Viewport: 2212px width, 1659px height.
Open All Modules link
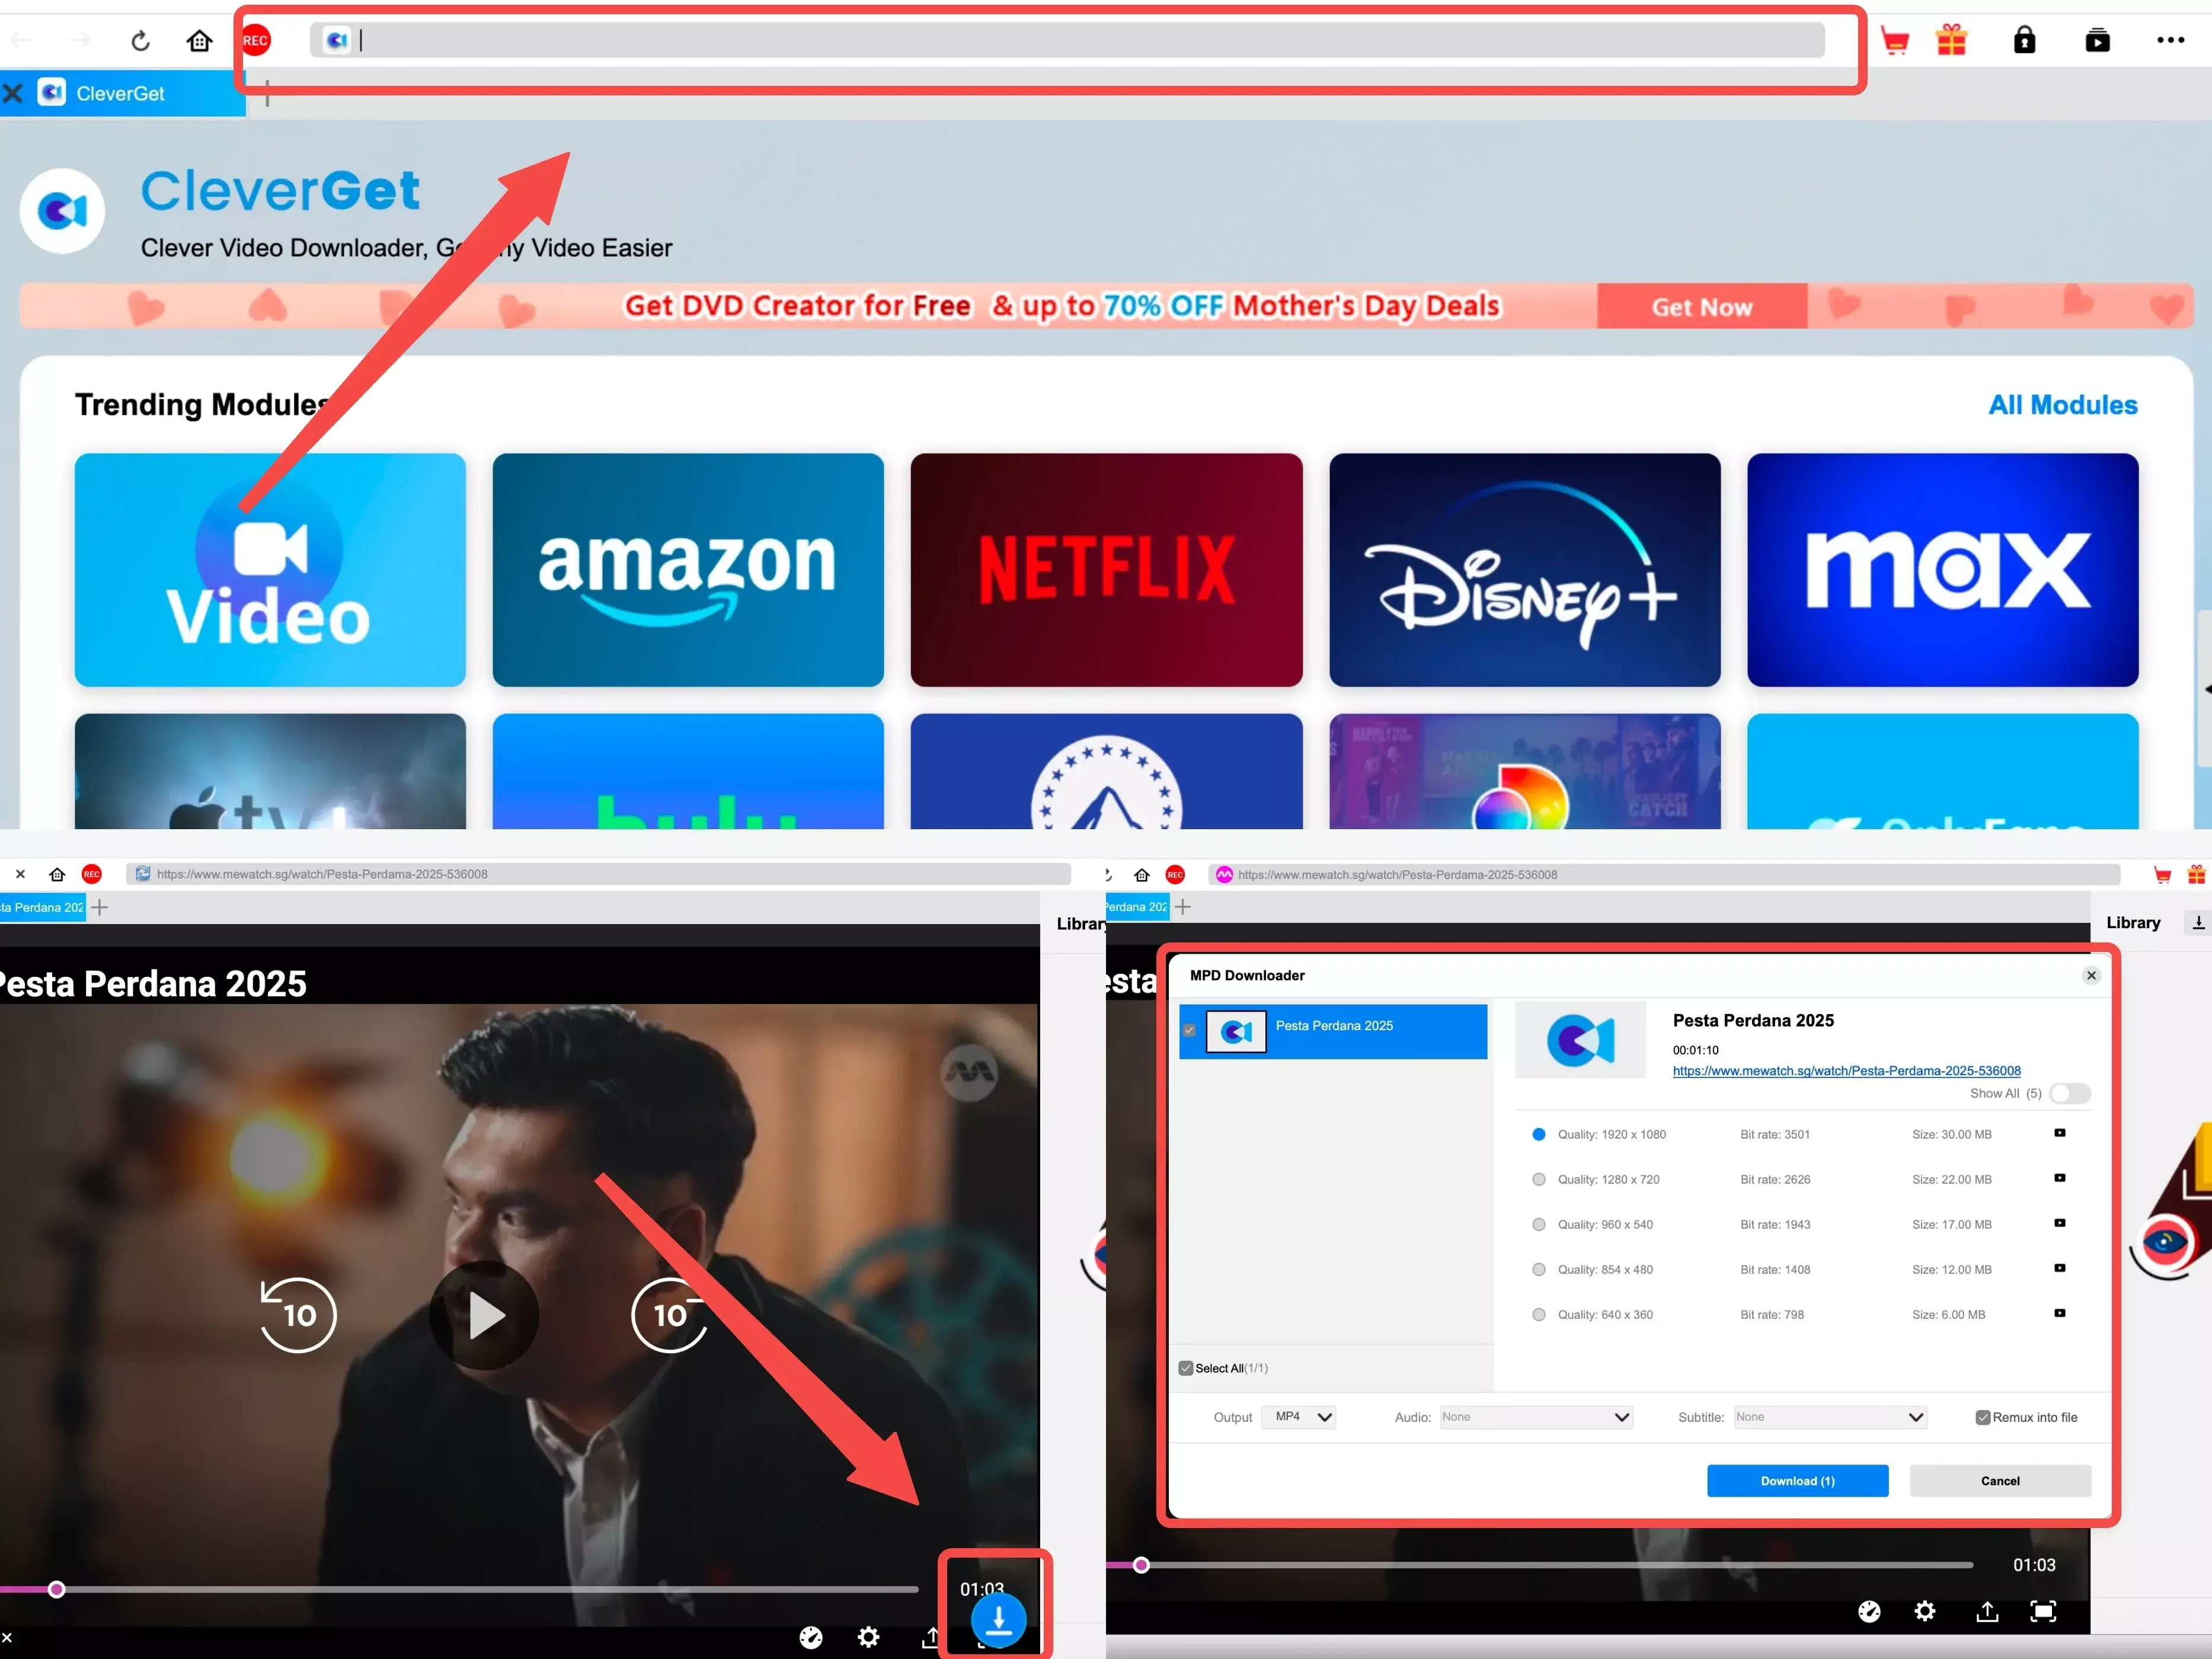tap(2062, 404)
